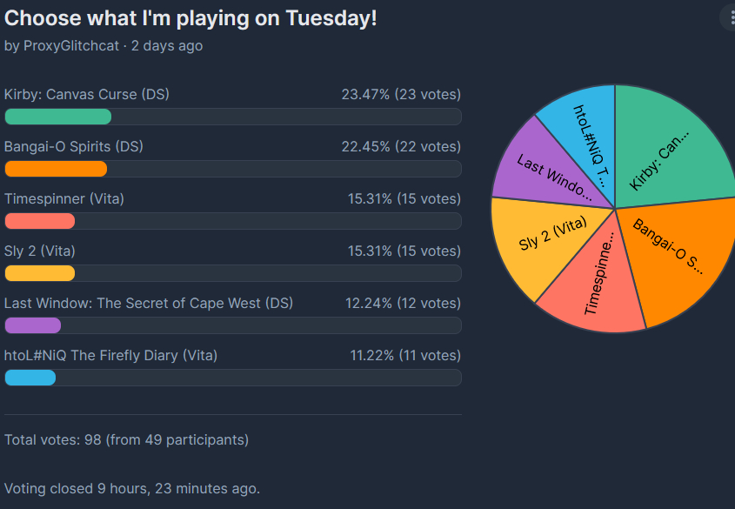Click the orange Bangai-O Spirits progress bar

coord(56,169)
